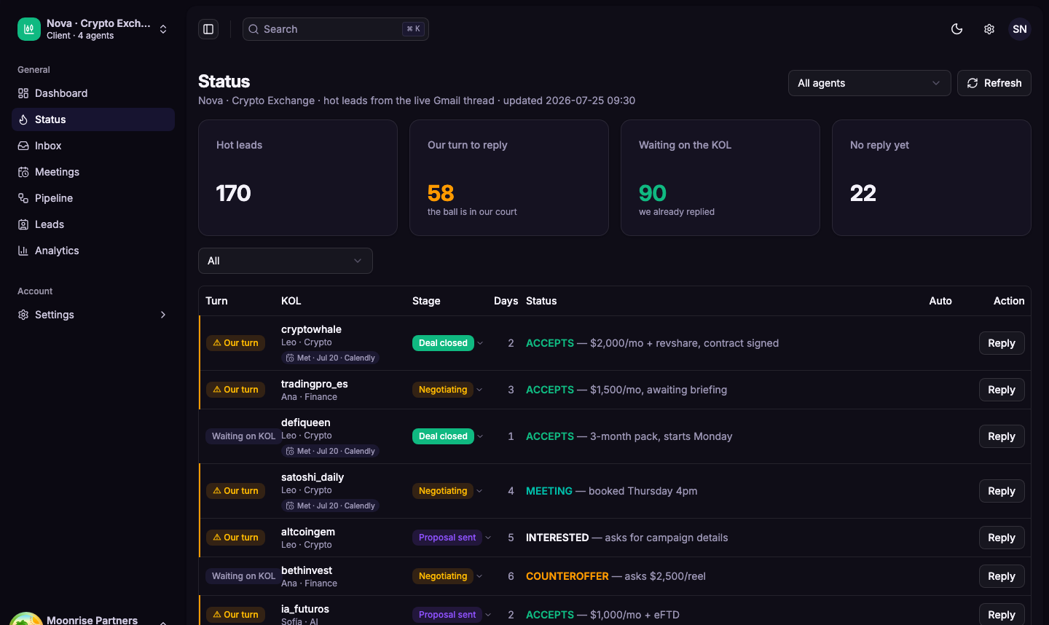The width and height of the screenshot is (1049, 625).
Task: Click the Waiting on the KOL card
Action: pyautogui.click(x=720, y=178)
